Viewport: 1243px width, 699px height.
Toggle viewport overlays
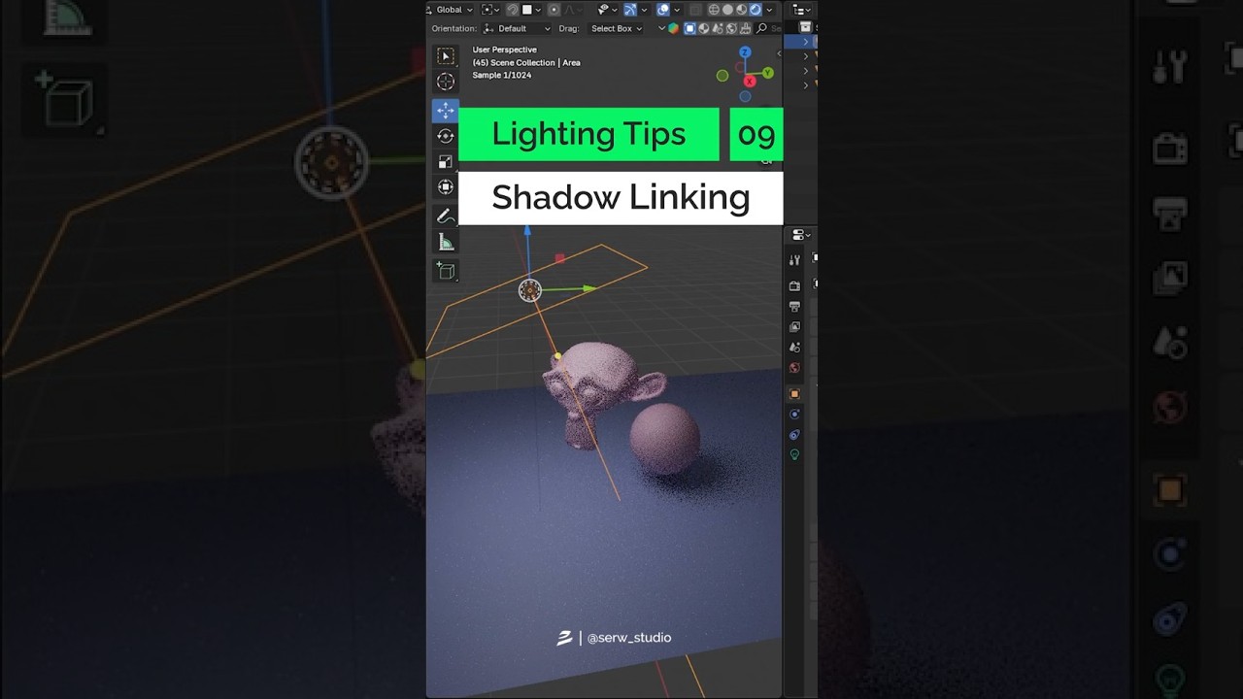pos(662,10)
